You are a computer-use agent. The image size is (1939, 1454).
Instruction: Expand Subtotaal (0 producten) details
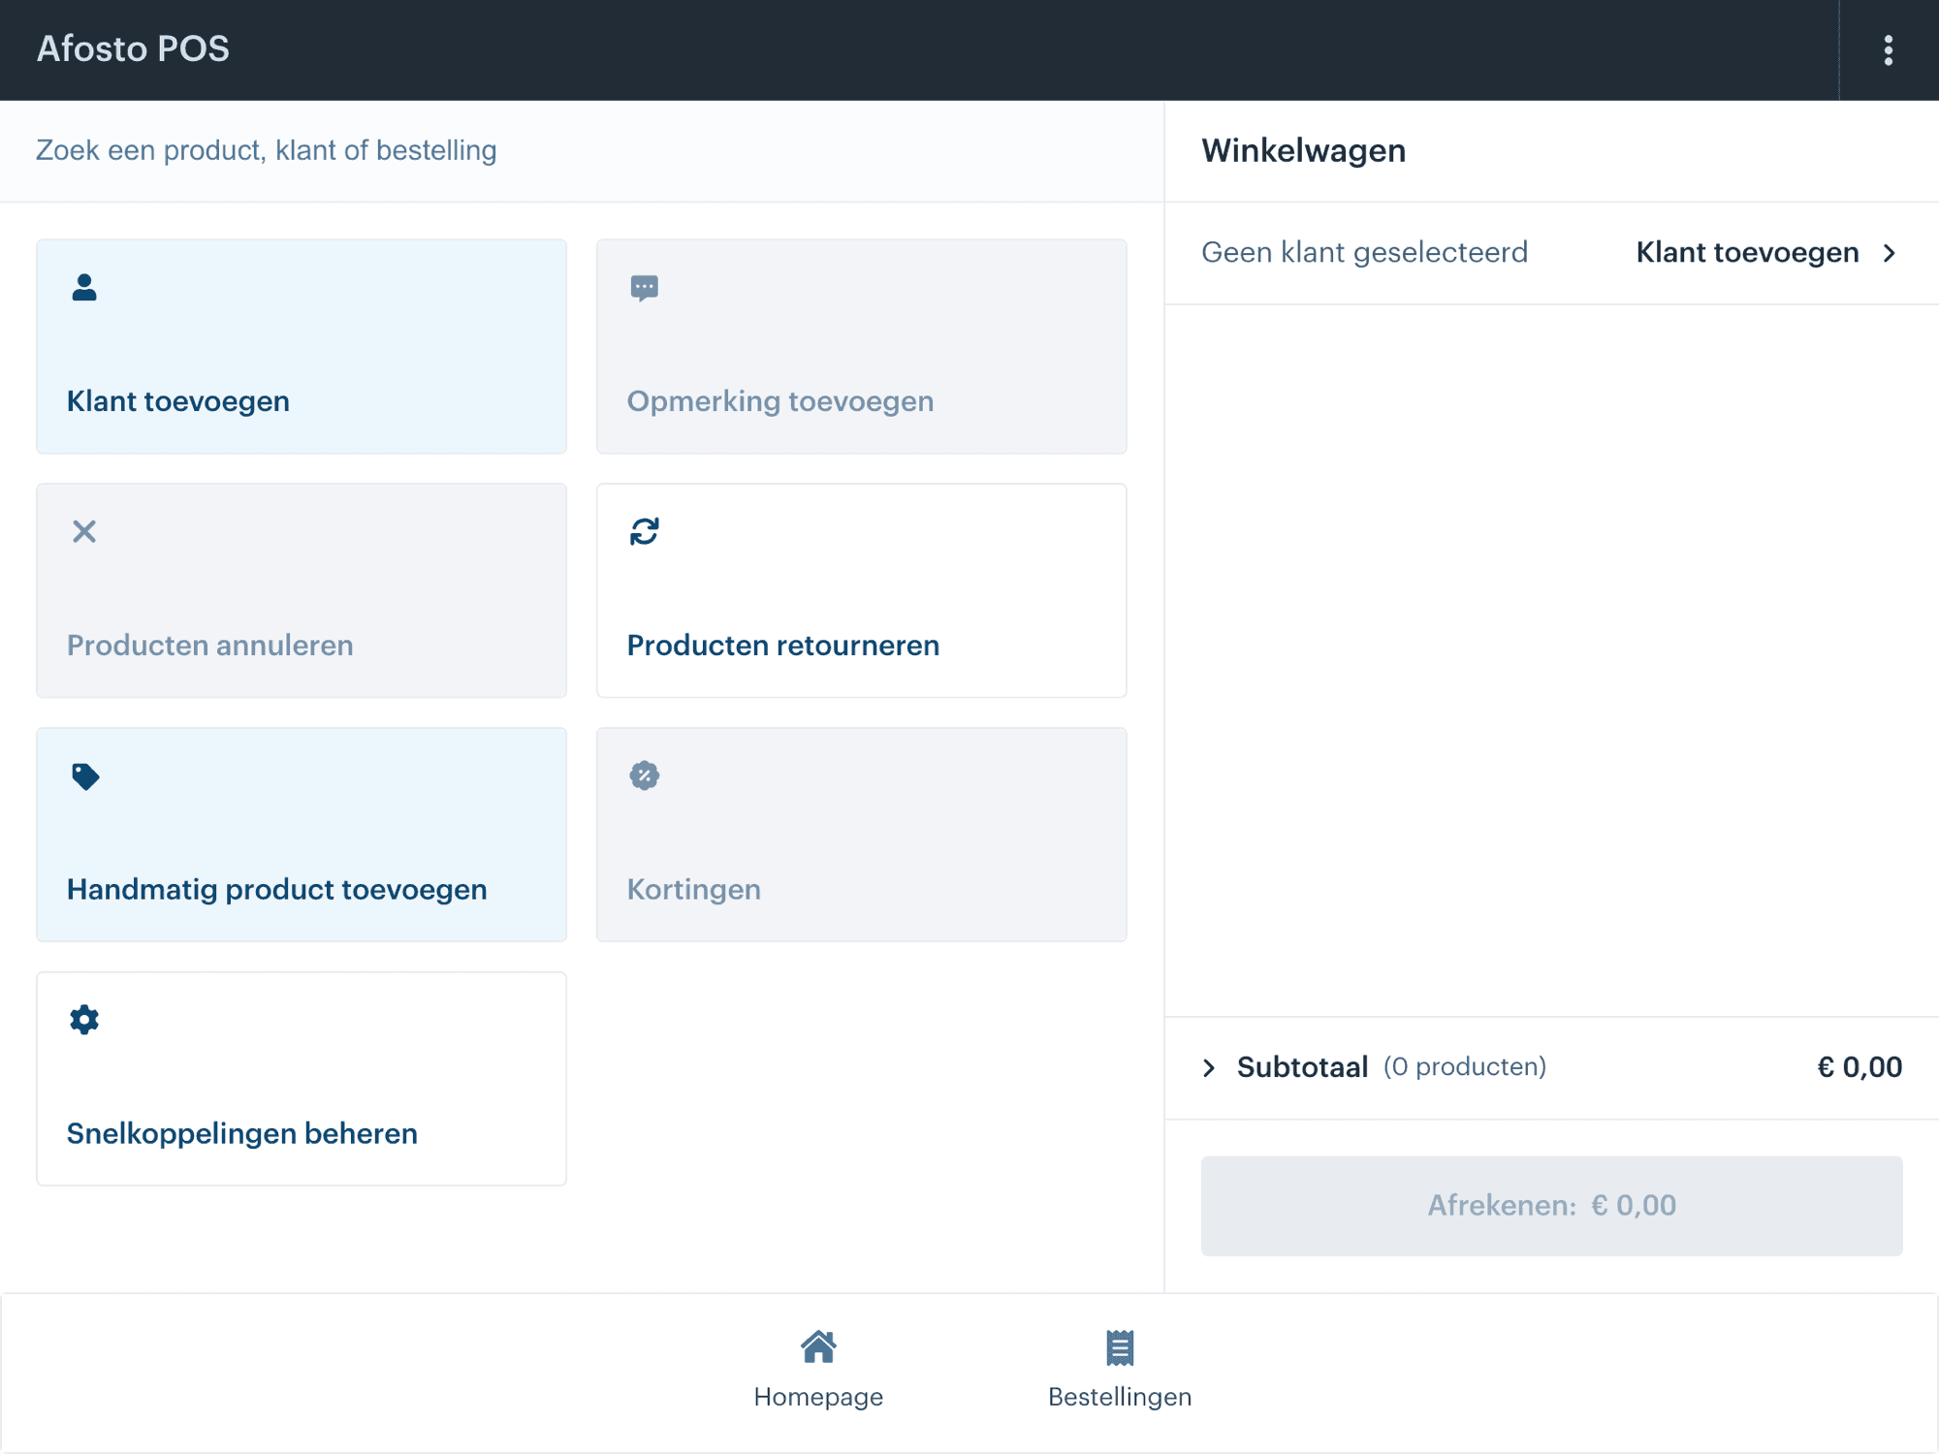click(x=1551, y=1068)
